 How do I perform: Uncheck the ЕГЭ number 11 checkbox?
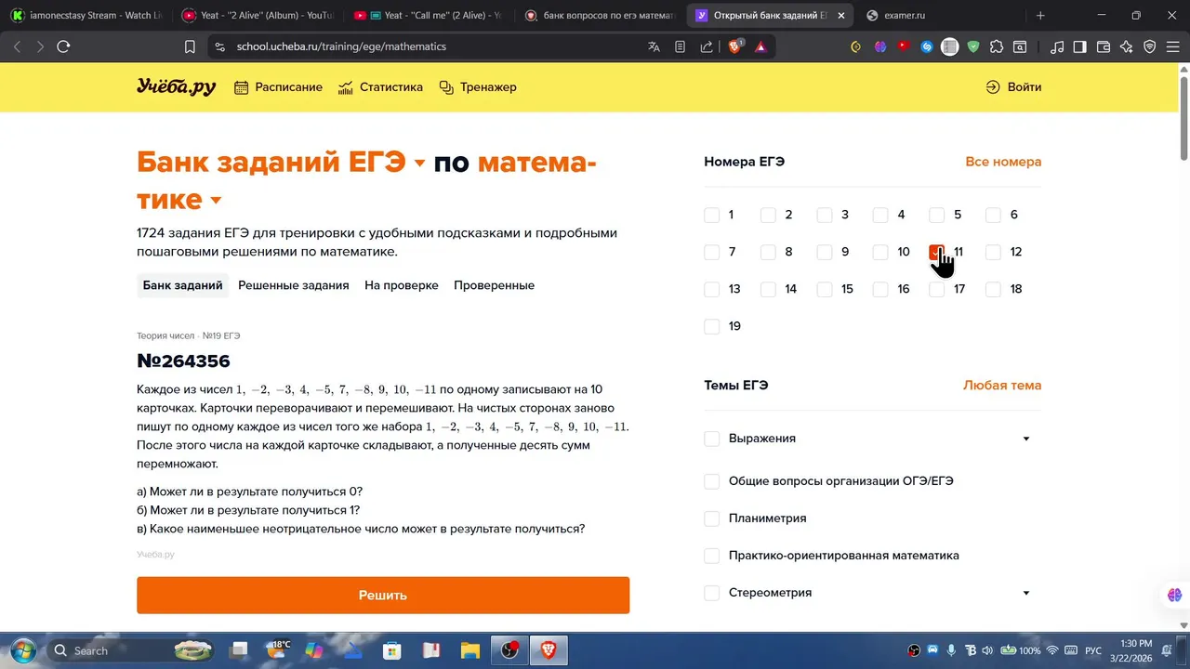[937, 252]
